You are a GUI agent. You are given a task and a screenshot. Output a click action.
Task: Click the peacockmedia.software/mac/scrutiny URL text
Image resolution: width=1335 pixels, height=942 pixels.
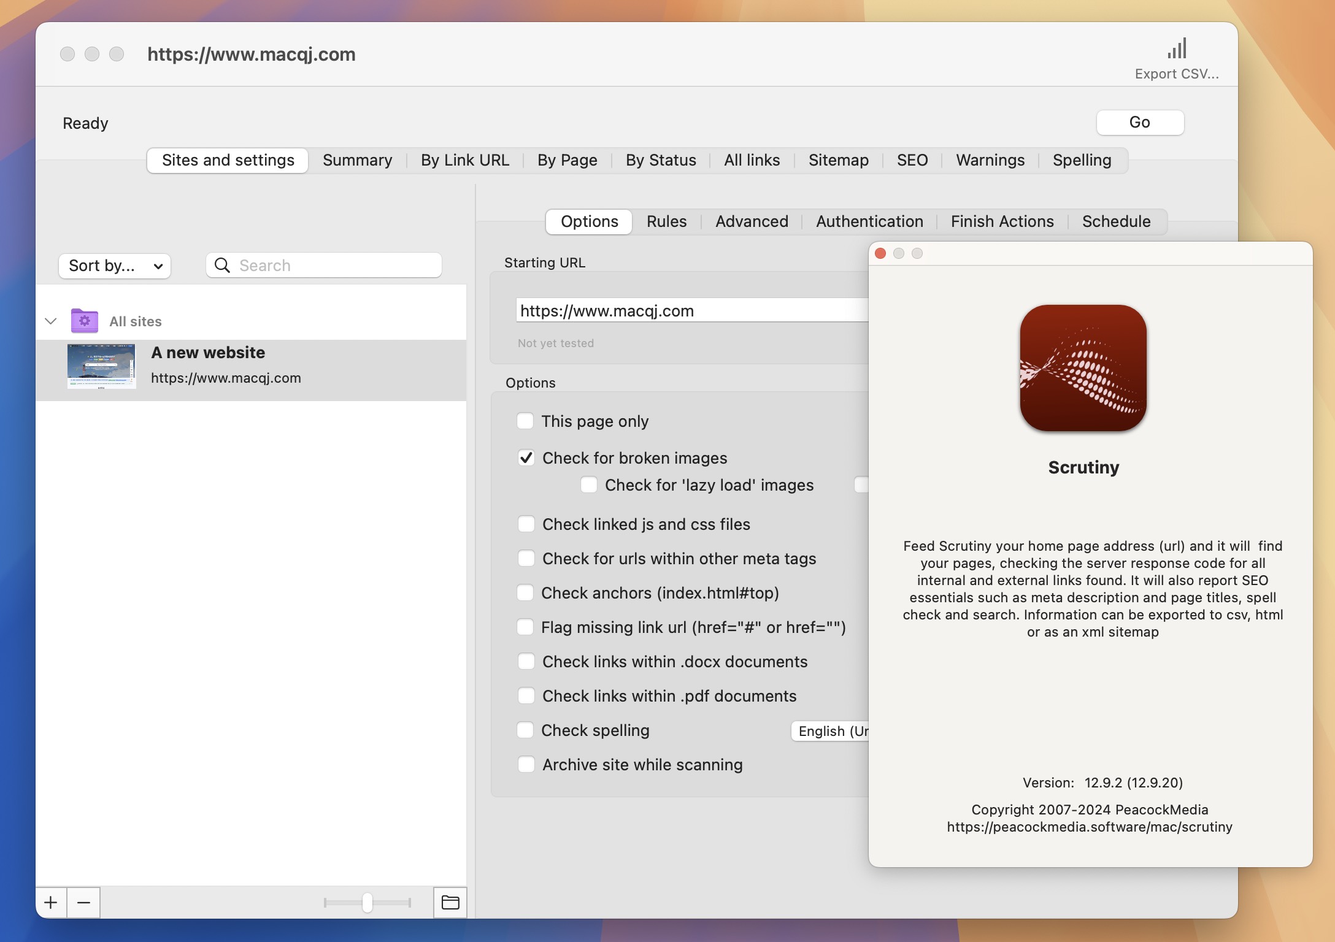(x=1090, y=827)
